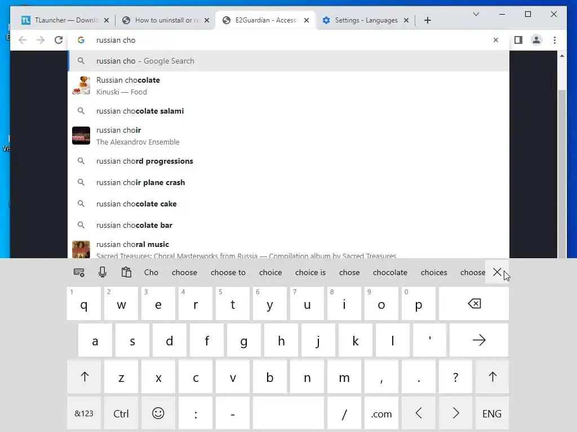Screen dimensions: 577x432
Task: Select 'russian cho - Google Search' suggestion
Action: 289,61
